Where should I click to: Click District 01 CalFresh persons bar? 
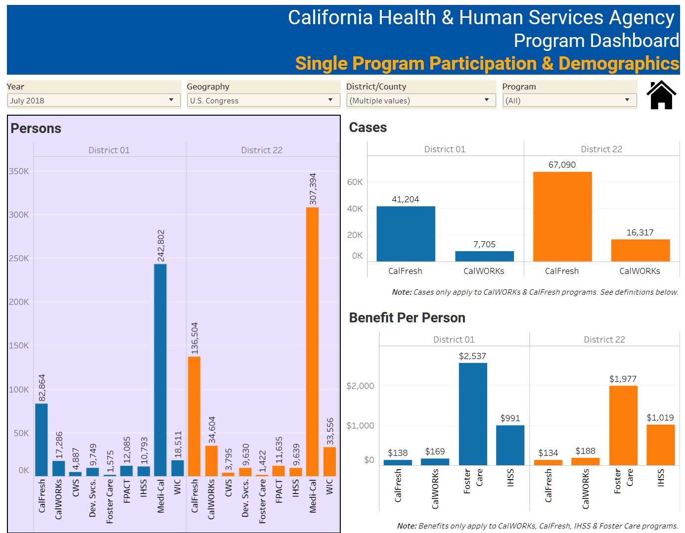coord(42,440)
